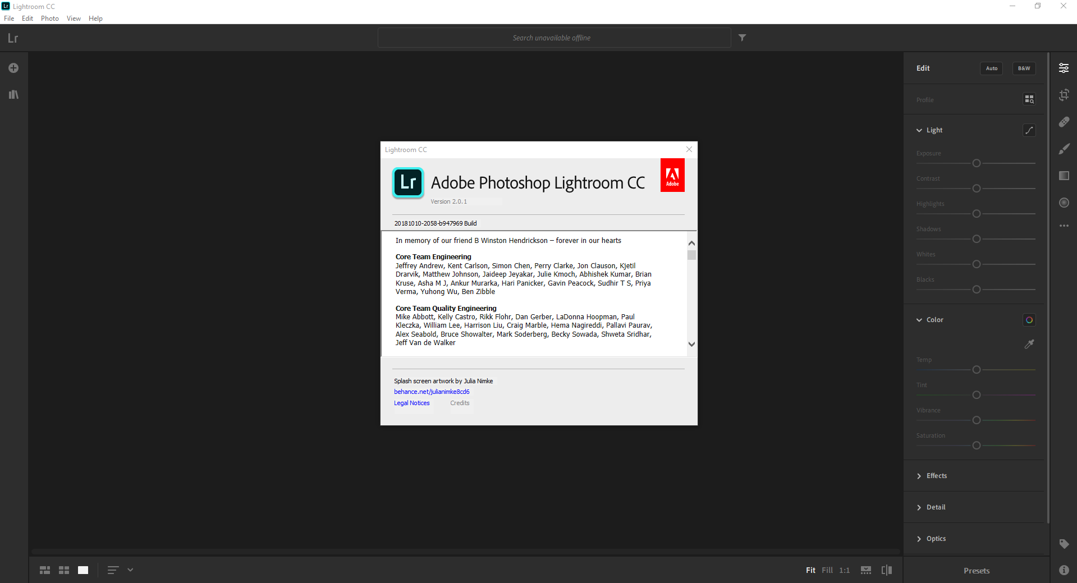Open the Help menu
1077x583 pixels.
click(x=95, y=19)
